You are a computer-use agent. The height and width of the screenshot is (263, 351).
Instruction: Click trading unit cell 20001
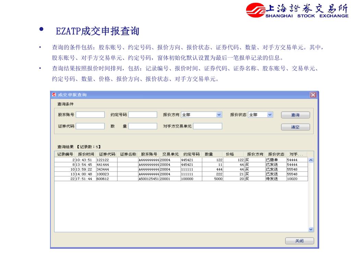click(x=170, y=179)
